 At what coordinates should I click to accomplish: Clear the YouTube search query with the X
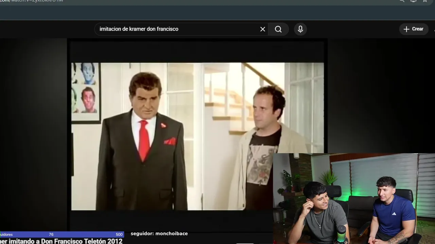[263, 29]
